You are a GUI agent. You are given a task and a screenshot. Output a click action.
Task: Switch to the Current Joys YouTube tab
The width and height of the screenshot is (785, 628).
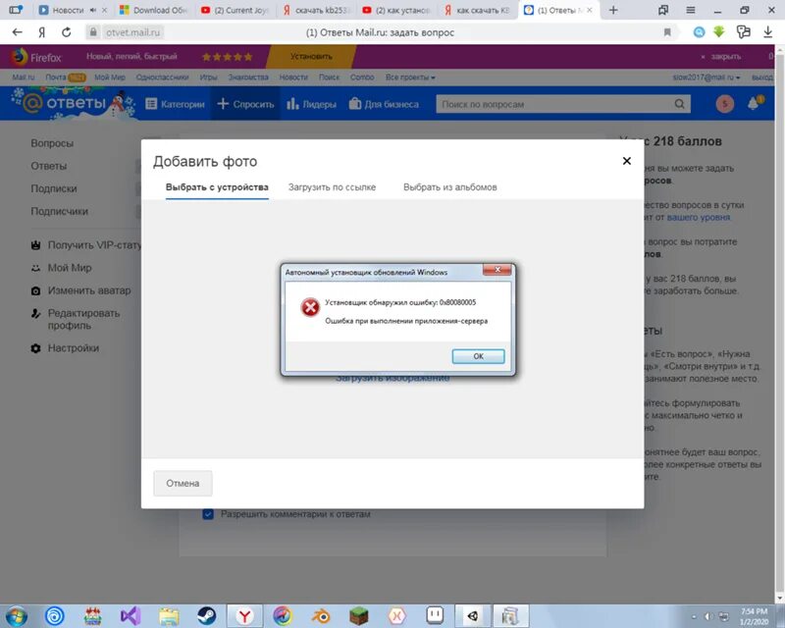[x=235, y=10]
